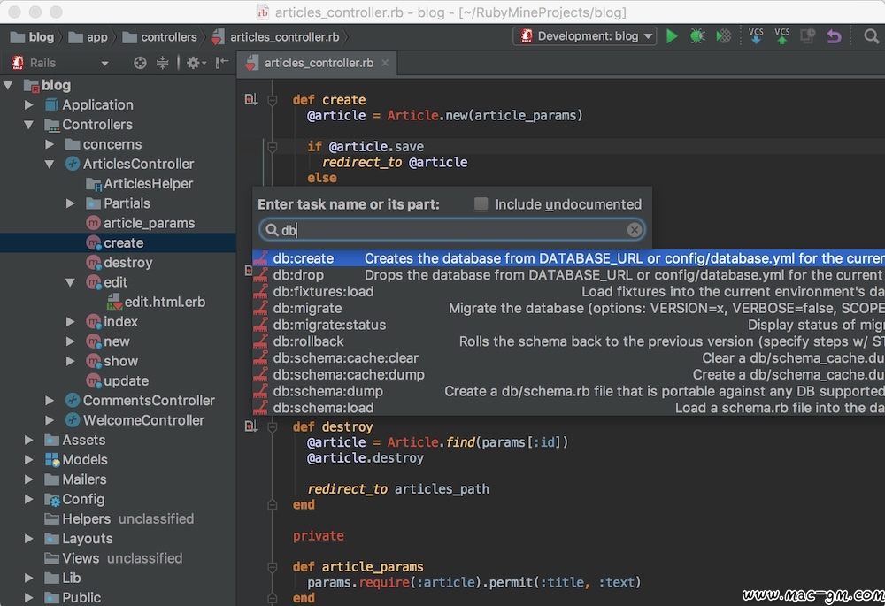
Task: Close the articles_controller.rb tab
Action: [x=385, y=63]
